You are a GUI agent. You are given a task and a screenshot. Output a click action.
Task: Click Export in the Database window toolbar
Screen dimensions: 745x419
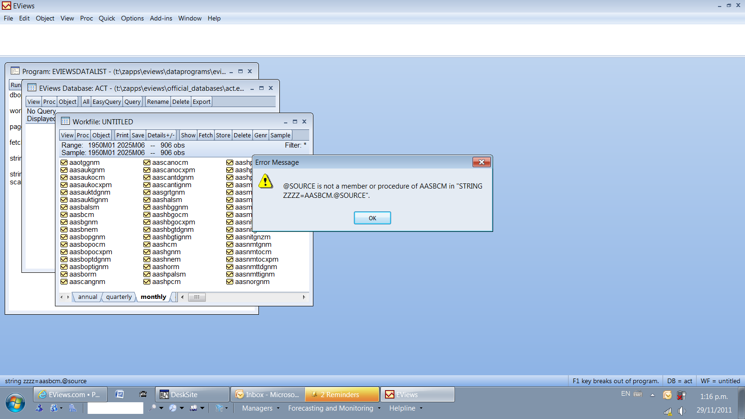coord(202,101)
